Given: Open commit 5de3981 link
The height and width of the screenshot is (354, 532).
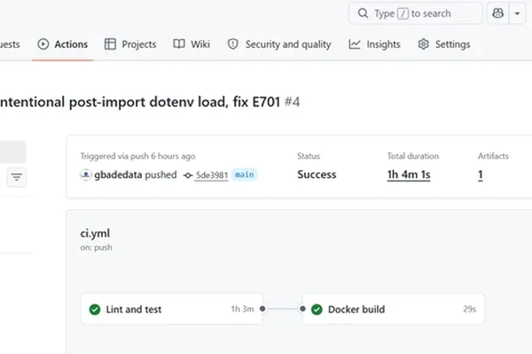Looking at the screenshot, I should (212, 175).
